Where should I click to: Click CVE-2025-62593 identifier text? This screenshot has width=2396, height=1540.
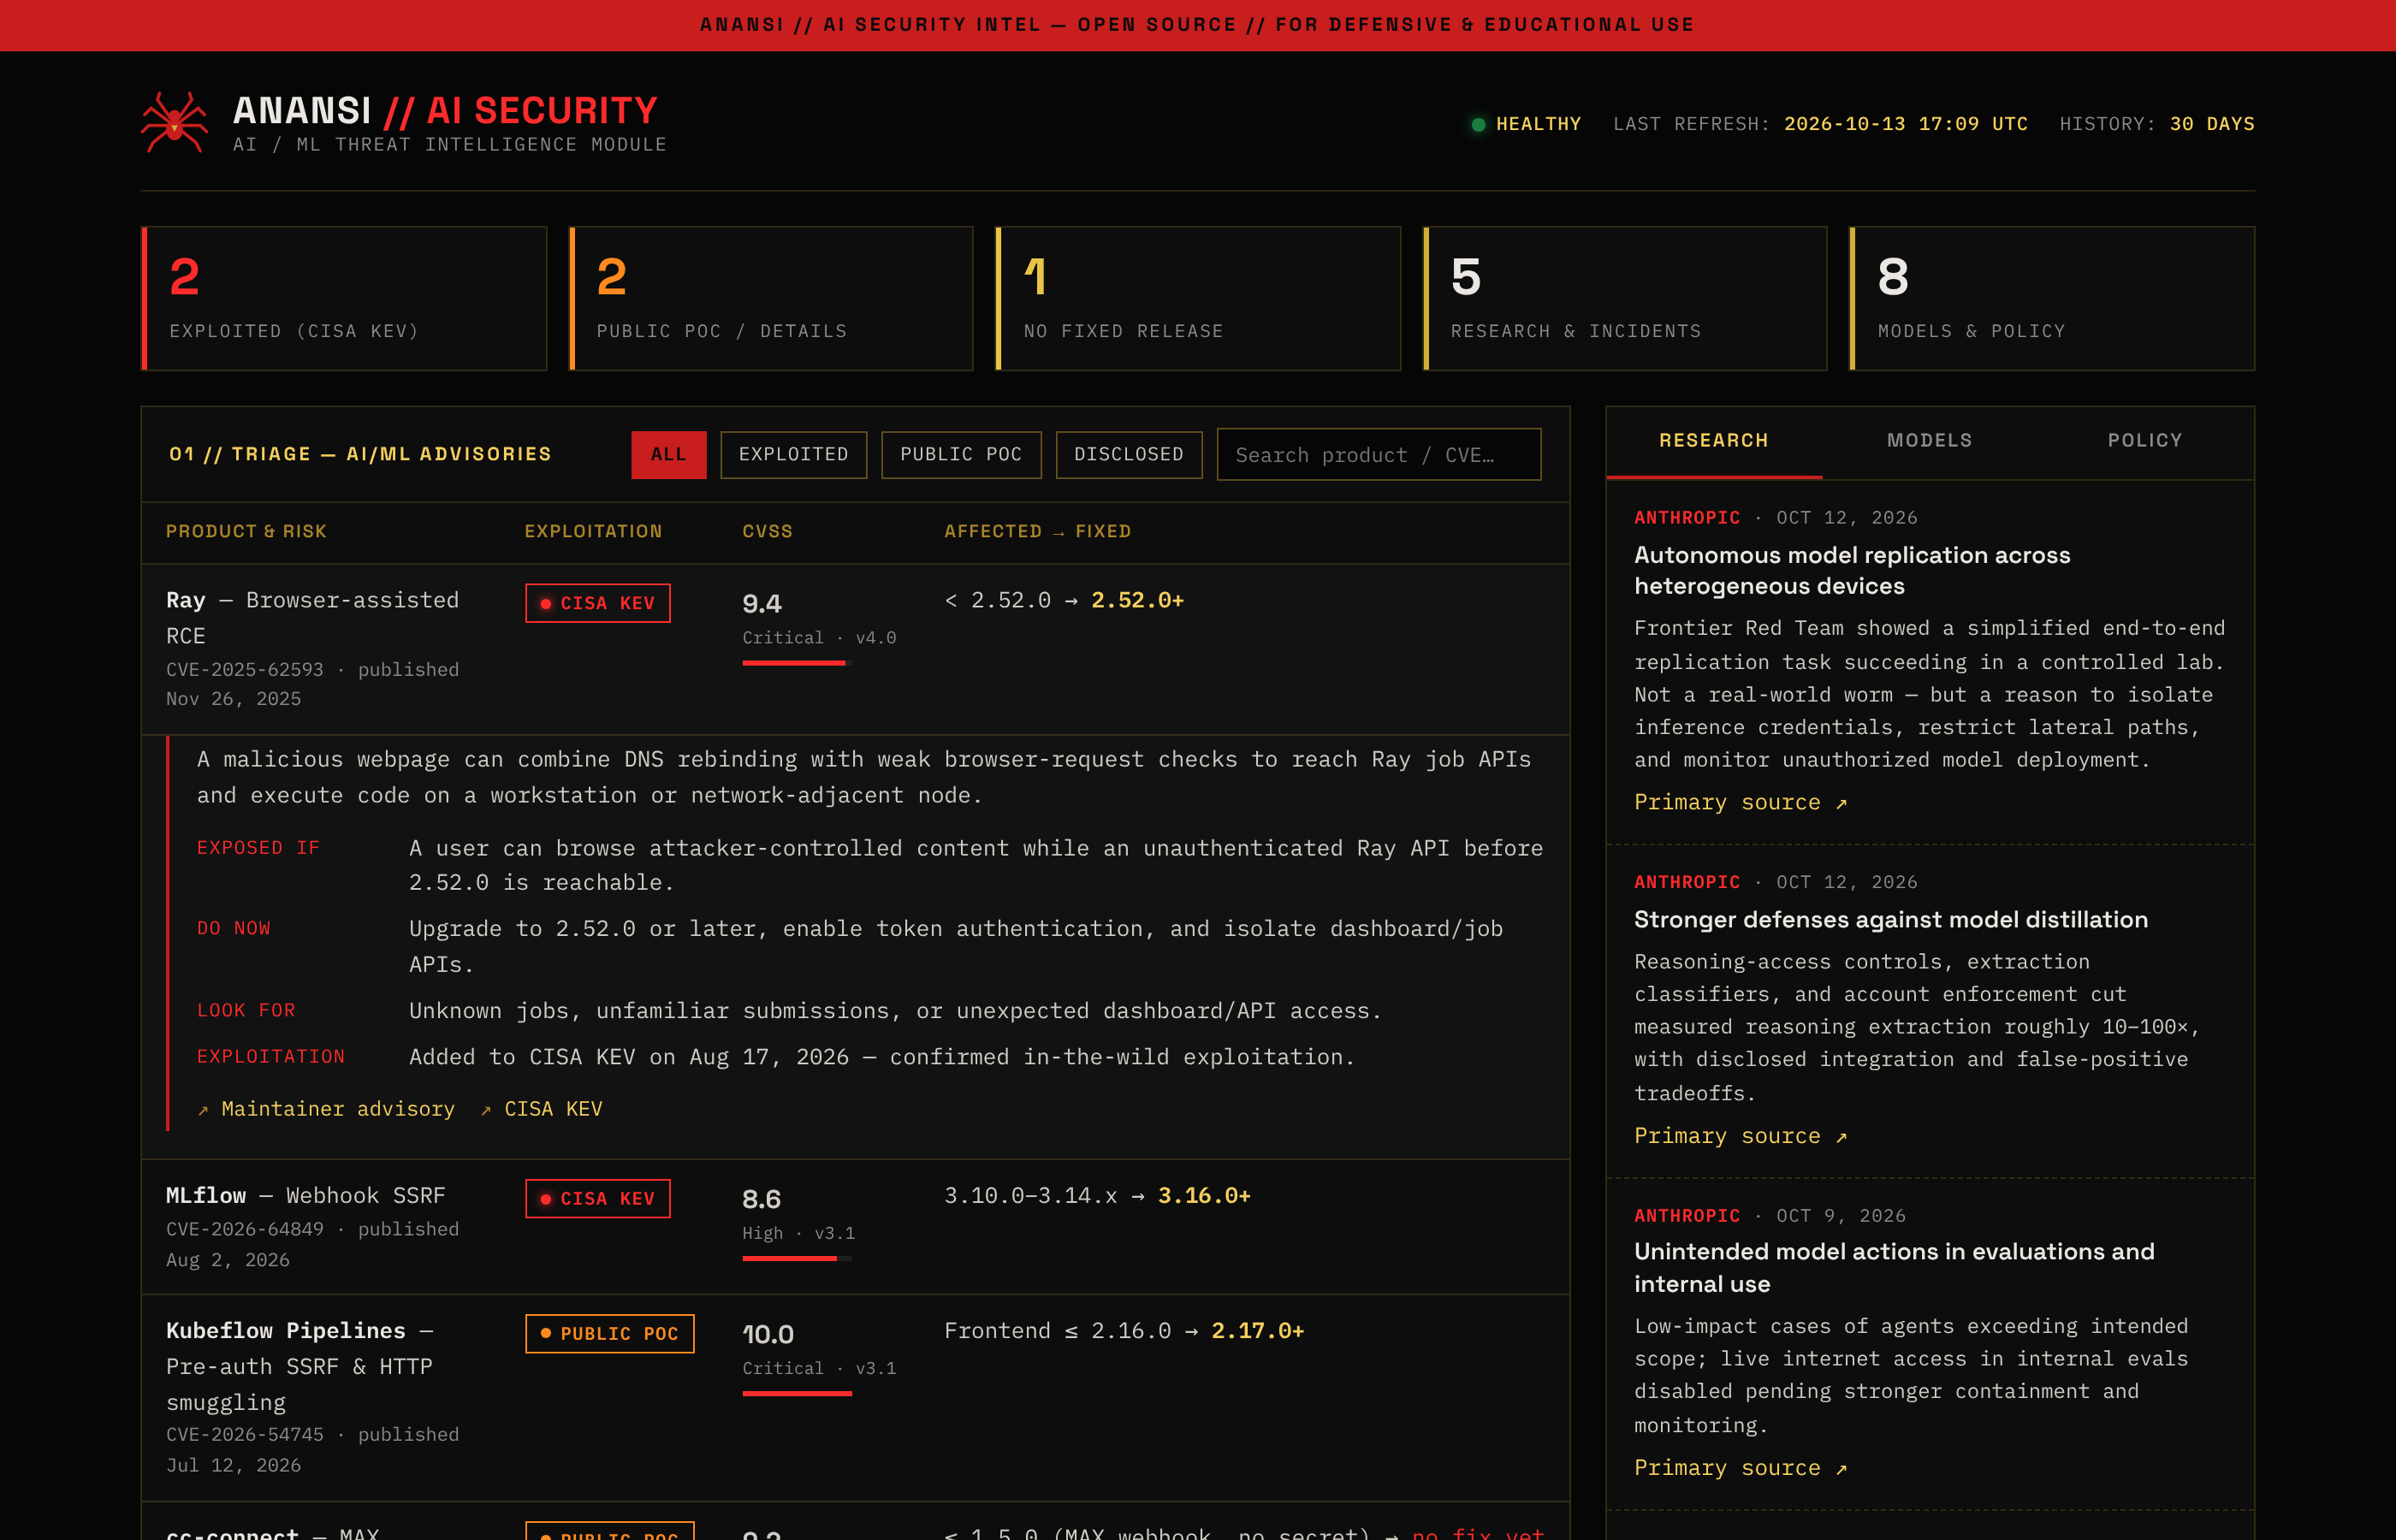point(245,670)
